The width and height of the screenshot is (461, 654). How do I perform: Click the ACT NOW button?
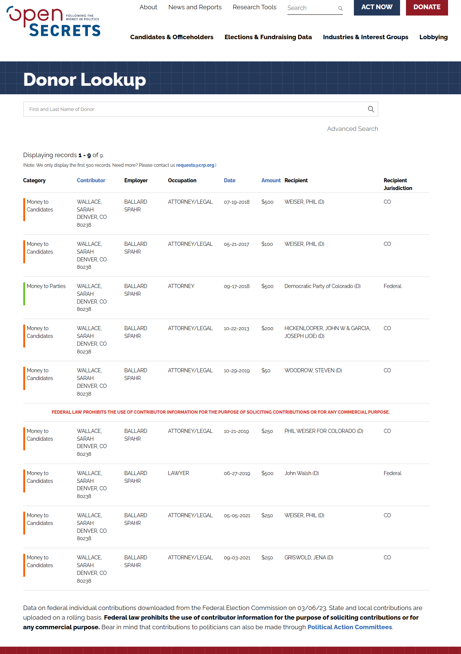click(377, 7)
